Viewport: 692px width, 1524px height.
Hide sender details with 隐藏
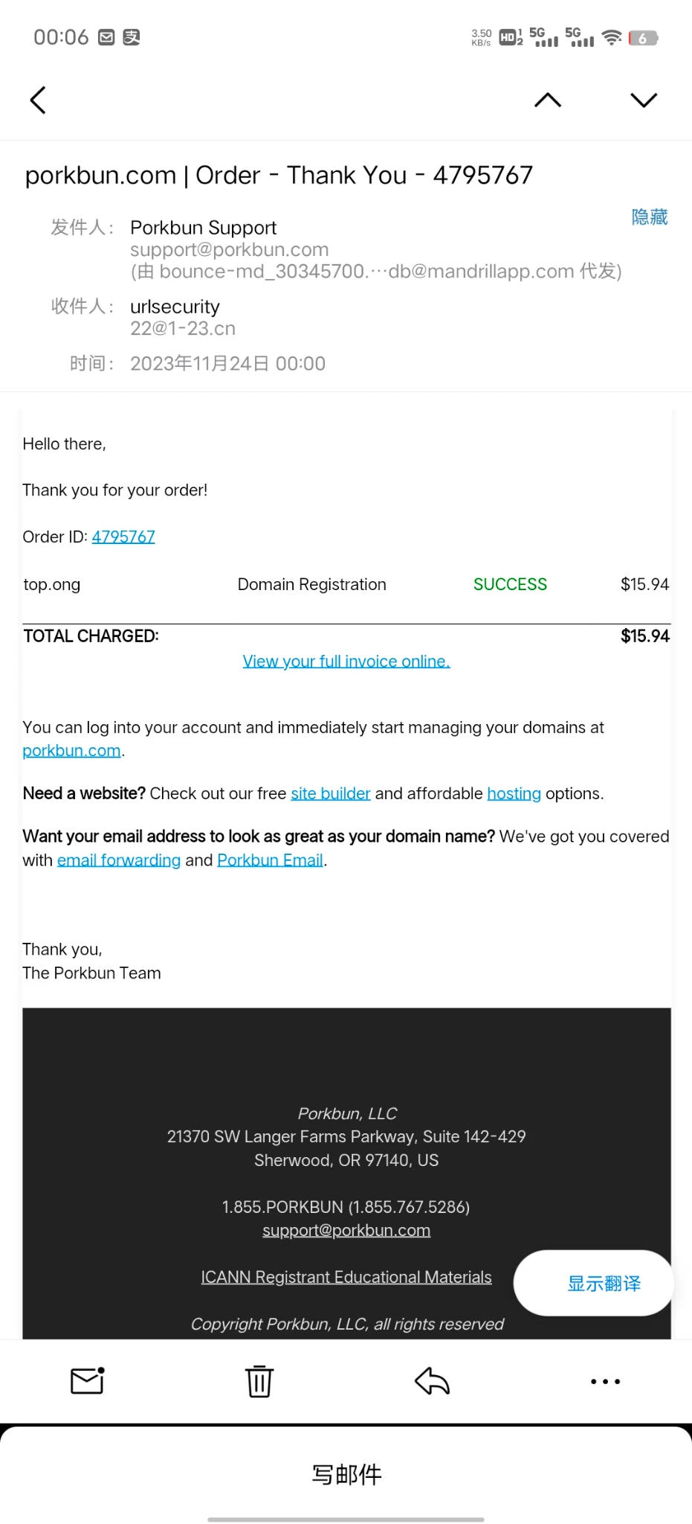click(649, 217)
